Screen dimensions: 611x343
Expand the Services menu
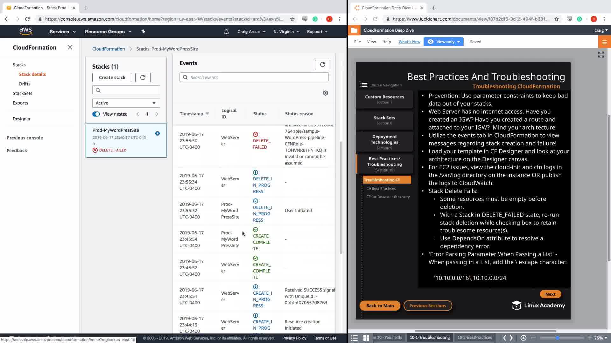62,32
